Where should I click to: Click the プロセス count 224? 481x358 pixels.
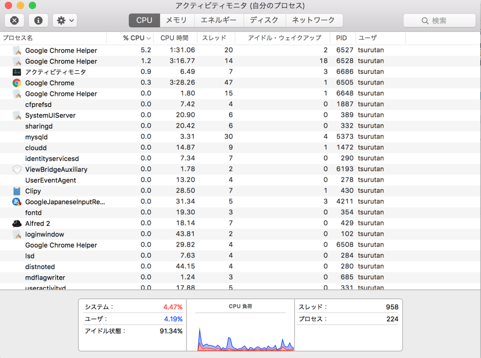pyautogui.click(x=392, y=319)
